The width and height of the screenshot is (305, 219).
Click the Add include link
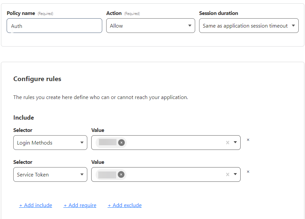(x=36, y=205)
